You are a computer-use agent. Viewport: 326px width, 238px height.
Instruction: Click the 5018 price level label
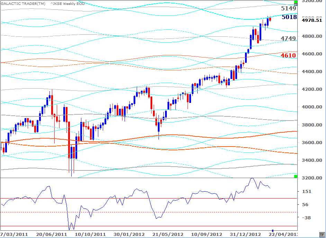(x=289, y=17)
